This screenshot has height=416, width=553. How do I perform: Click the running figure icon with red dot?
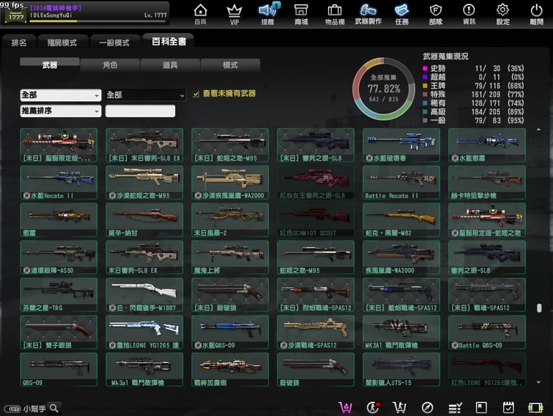(373, 408)
